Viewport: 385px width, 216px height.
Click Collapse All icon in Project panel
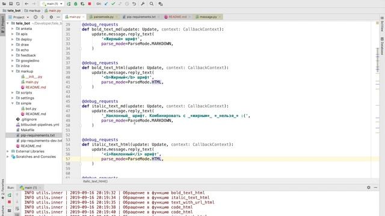pos(43,17)
